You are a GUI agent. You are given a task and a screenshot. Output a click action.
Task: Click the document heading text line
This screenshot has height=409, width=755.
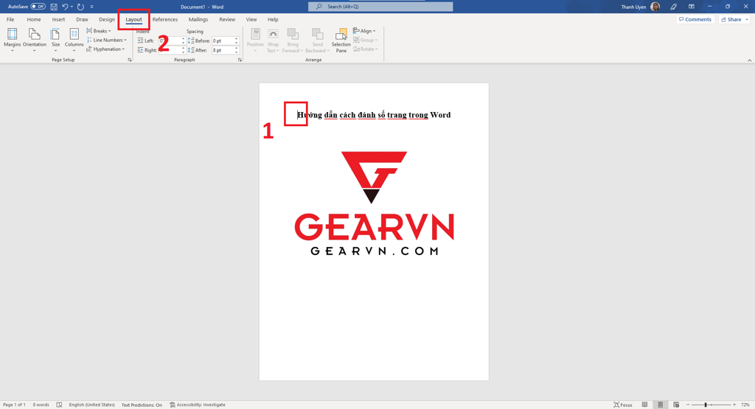click(x=374, y=115)
